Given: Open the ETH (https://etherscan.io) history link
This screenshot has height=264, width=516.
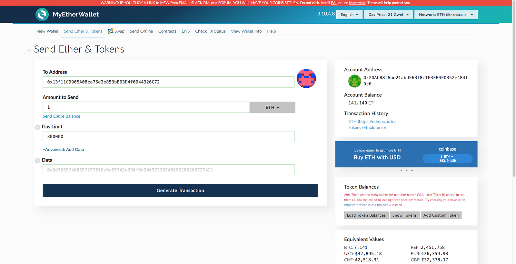Looking at the screenshot, I should click(x=372, y=122).
